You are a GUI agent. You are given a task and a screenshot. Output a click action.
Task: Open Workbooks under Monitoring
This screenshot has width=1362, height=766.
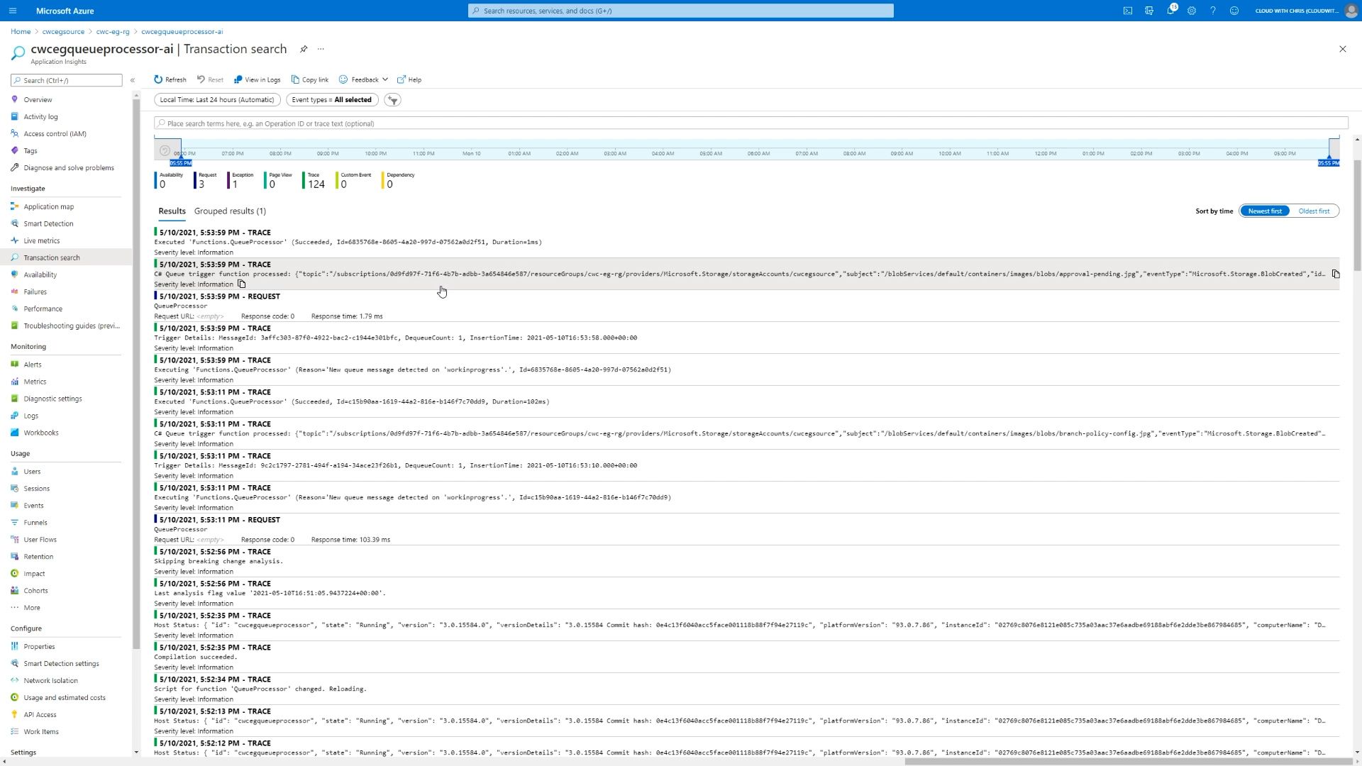[40, 433]
